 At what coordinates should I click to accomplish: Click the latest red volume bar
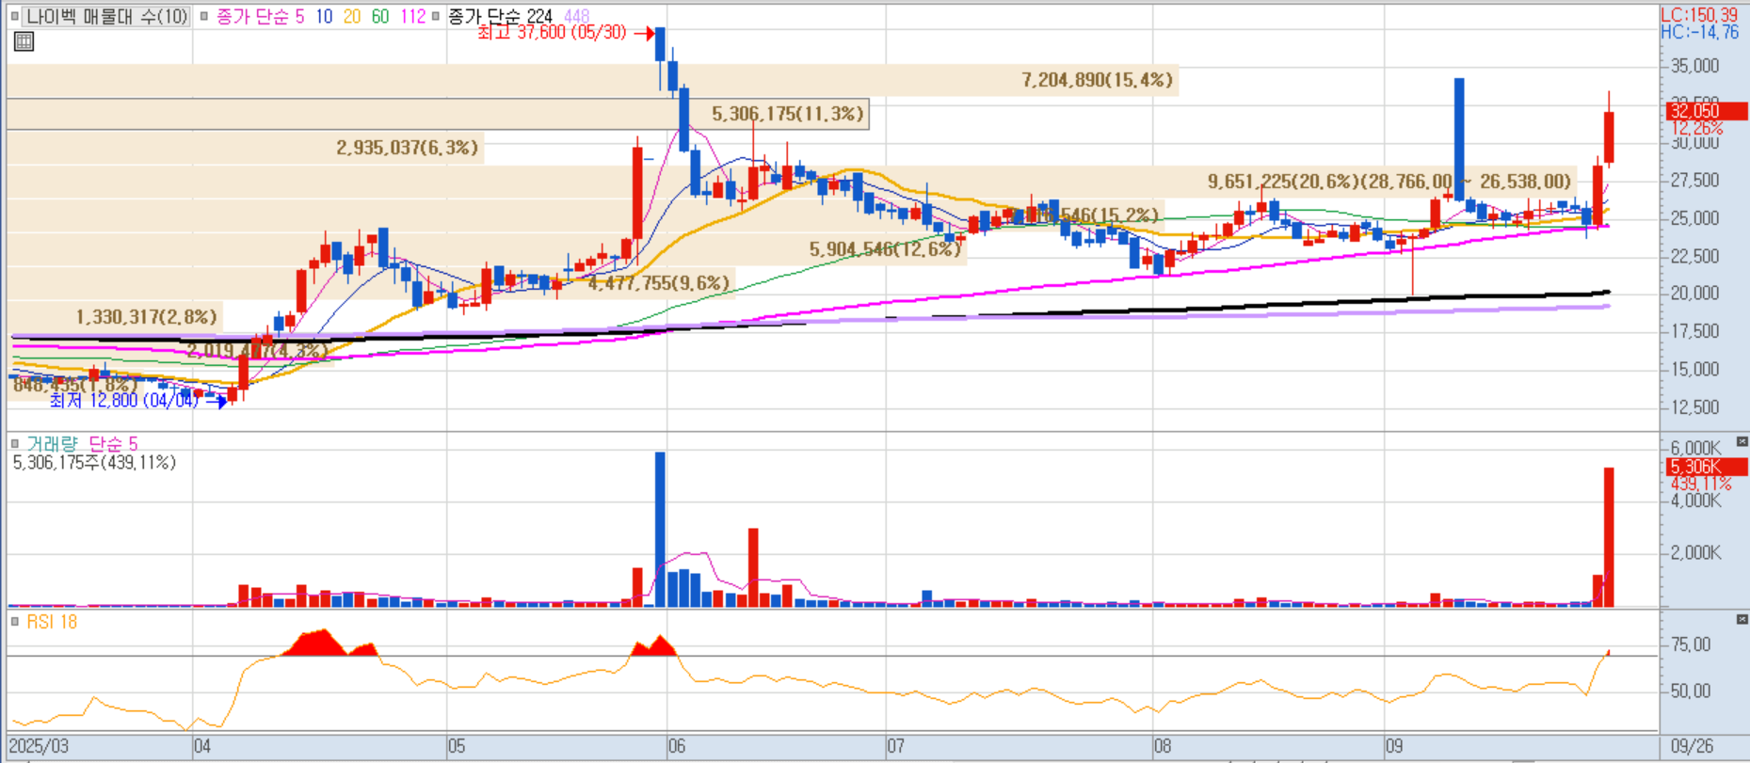(x=1609, y=537)
